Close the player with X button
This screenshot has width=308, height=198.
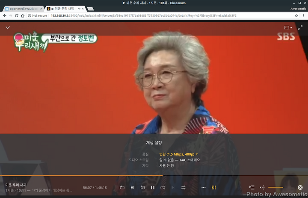click(x=300, y=188)
